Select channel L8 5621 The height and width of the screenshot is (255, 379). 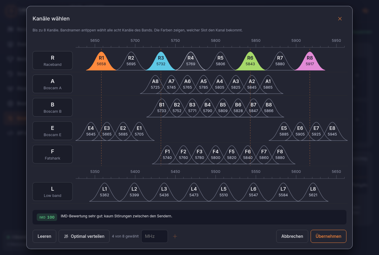313,192
